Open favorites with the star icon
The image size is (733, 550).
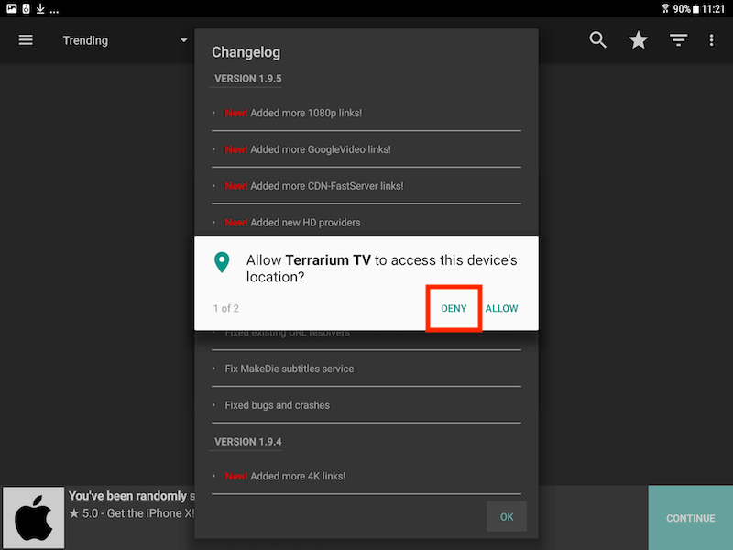click(638, 40)
